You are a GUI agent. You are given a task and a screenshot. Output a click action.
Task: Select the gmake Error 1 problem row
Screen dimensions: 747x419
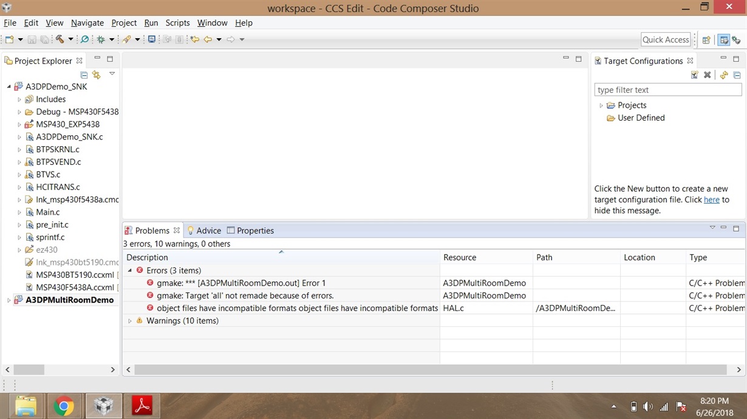click(x=434, y=283)
